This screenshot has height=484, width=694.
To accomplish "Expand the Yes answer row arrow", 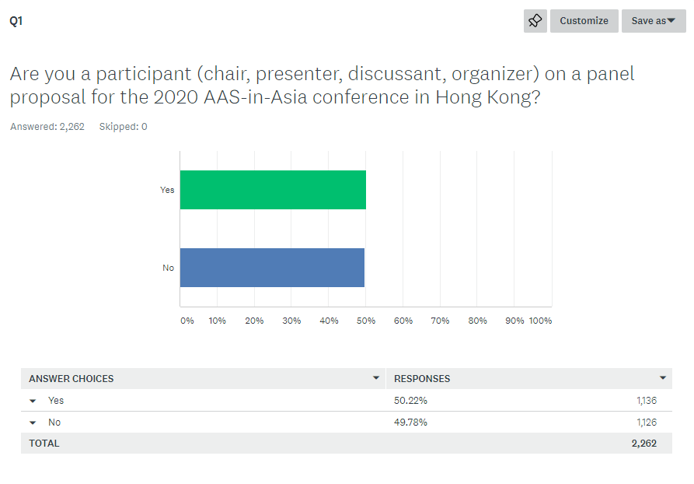I will pyautogui.click(x=33, y=401).
